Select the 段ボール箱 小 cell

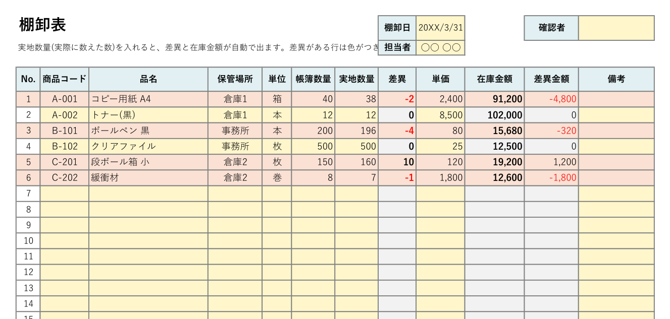(x=148, y=162)
